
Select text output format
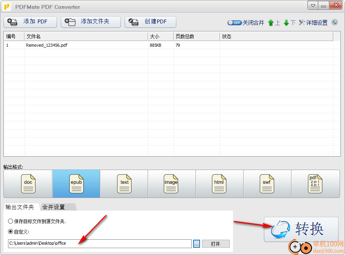(x=124, y=184)
